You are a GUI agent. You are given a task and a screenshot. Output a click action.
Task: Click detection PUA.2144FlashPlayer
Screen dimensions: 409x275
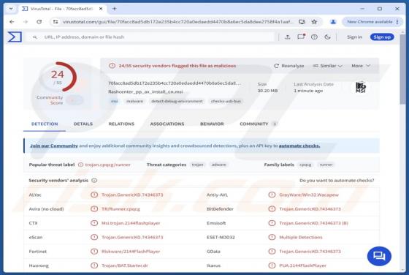pyautogui.click(x=302, y=265)
